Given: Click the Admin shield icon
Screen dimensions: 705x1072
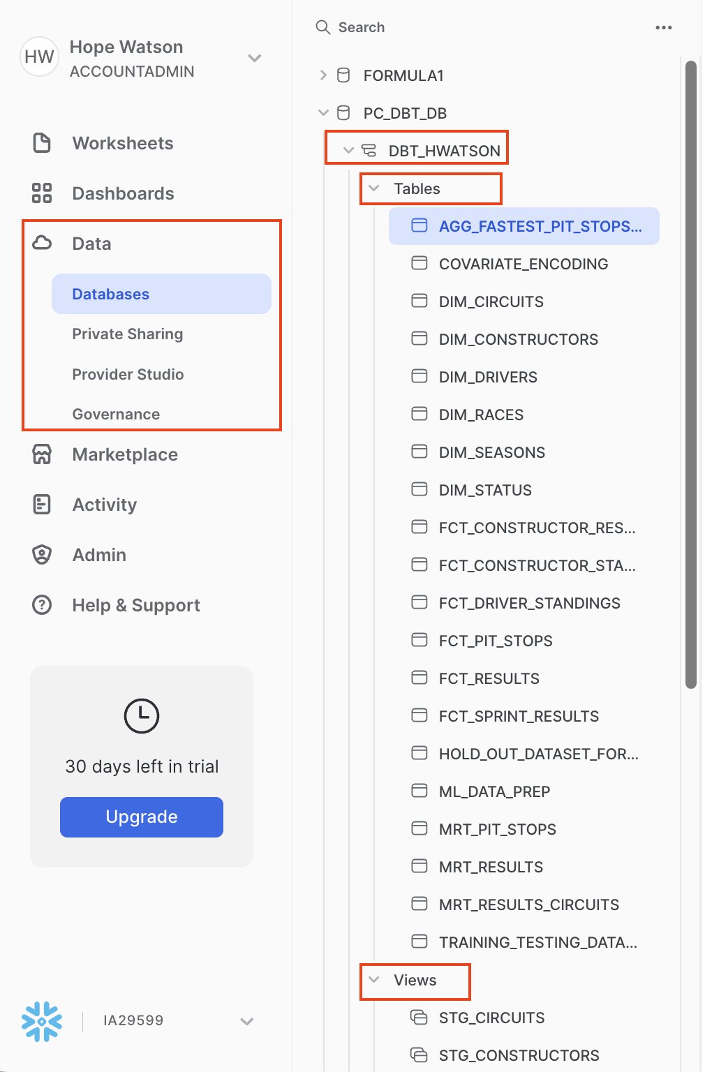Looking at the screenshot, I should pos(42,554).
